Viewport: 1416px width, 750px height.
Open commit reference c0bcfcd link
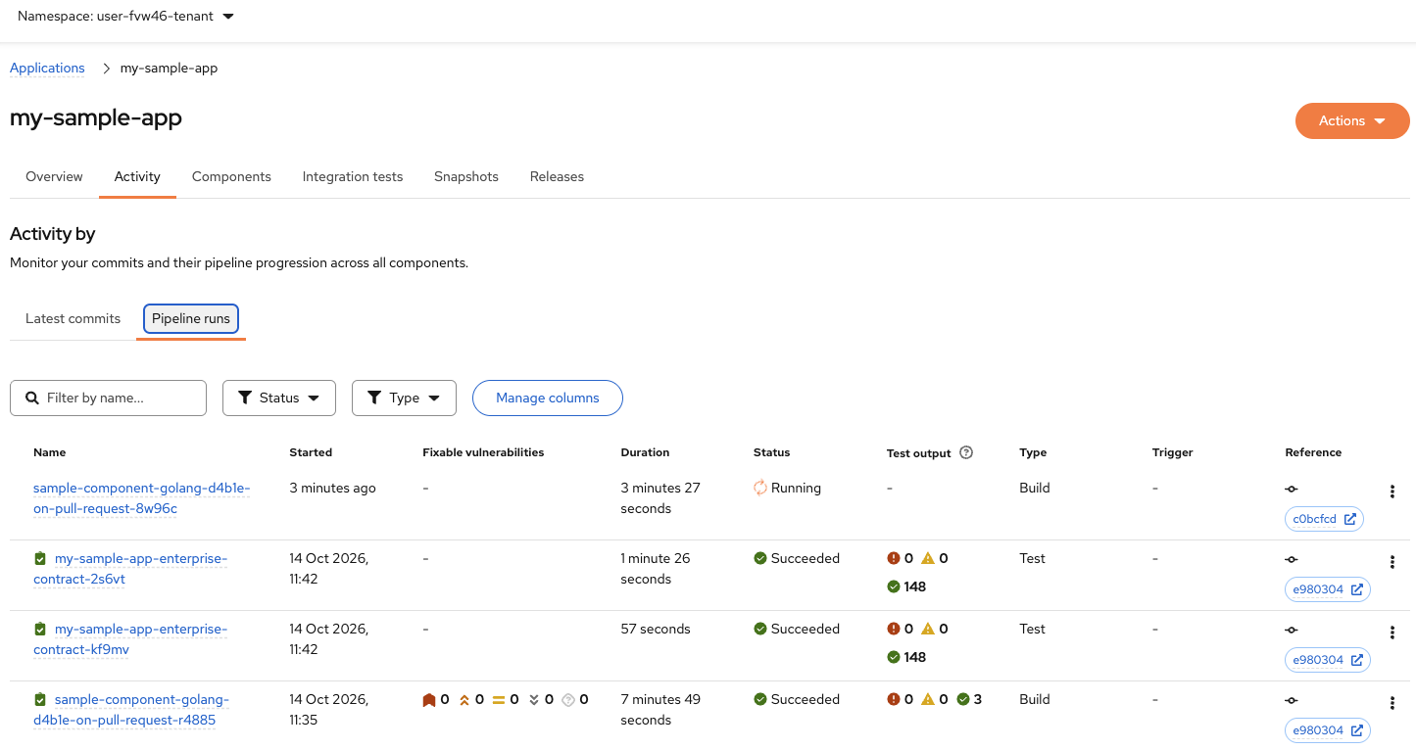coord(1324,519)
